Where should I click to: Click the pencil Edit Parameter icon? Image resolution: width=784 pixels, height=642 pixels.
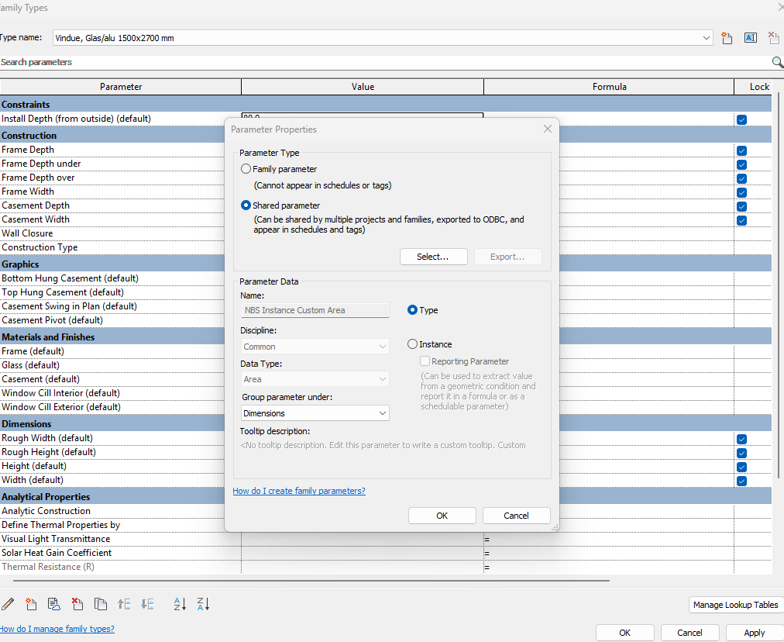pyautogui.click(x=8, y=604)
